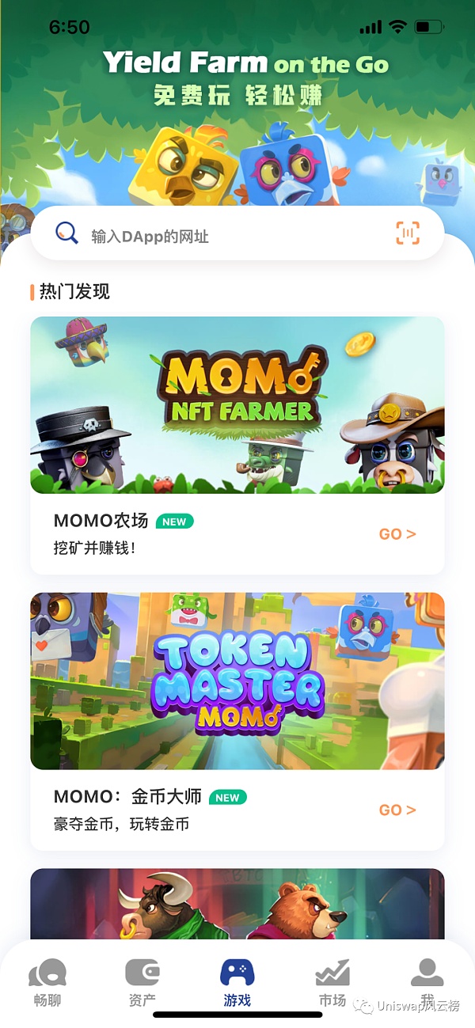
Task: Open the 我 profile icon
Action: click(427, 972)
